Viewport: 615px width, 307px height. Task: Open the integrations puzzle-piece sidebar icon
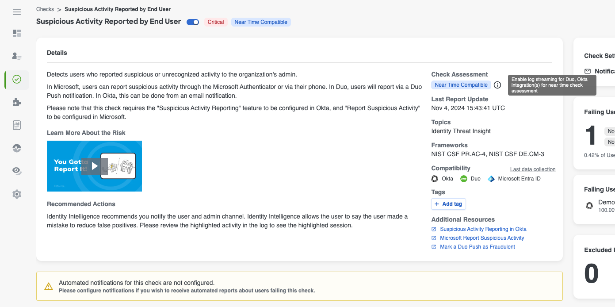(17, 102)
